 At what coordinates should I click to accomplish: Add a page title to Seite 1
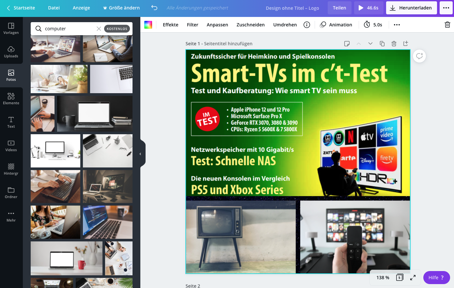228,44
